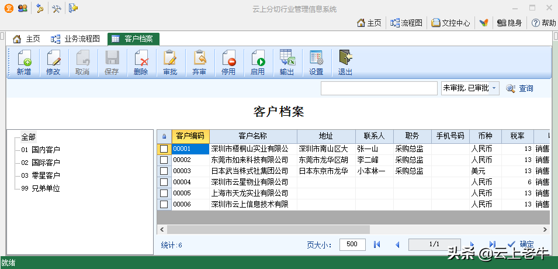Tick the checkbox for customer 00003
The width and height of the screenshot is (558, 269).
[164, 171]
